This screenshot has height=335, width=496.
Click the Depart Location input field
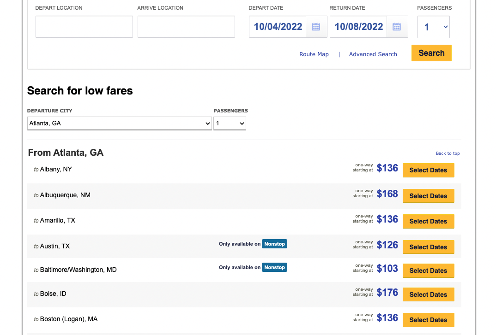pos(84,27)
